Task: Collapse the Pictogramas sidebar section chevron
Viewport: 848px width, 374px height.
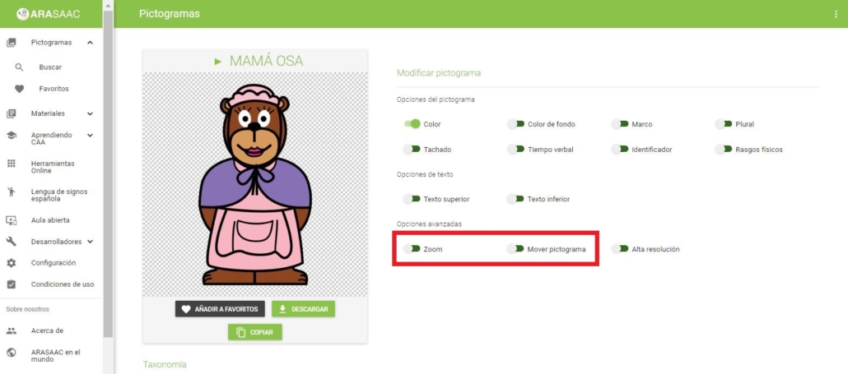Action: [x=90, y=43]
